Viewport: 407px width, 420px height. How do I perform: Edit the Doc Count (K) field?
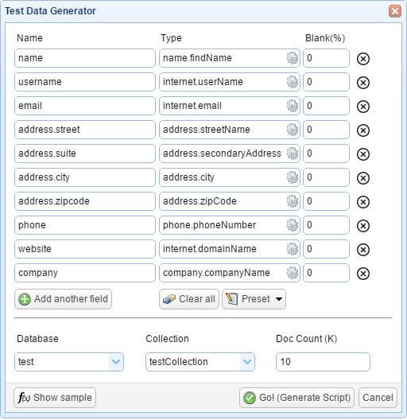[323, 362]
